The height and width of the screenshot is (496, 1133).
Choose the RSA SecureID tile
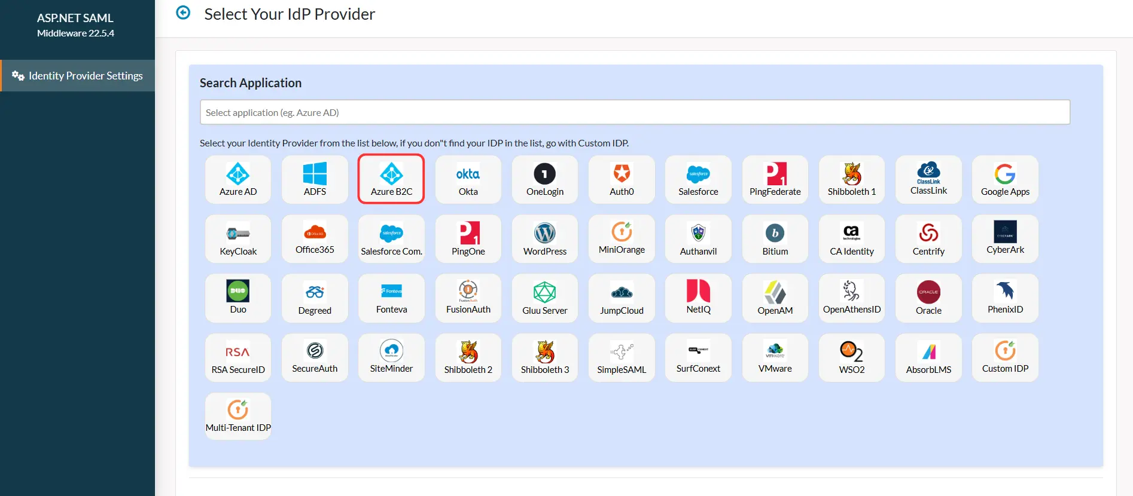coord(238,357)
